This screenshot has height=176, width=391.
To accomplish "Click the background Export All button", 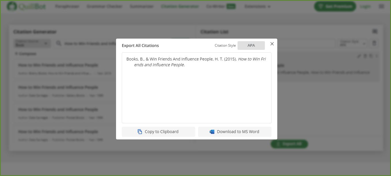I will [x=289, y=144].
